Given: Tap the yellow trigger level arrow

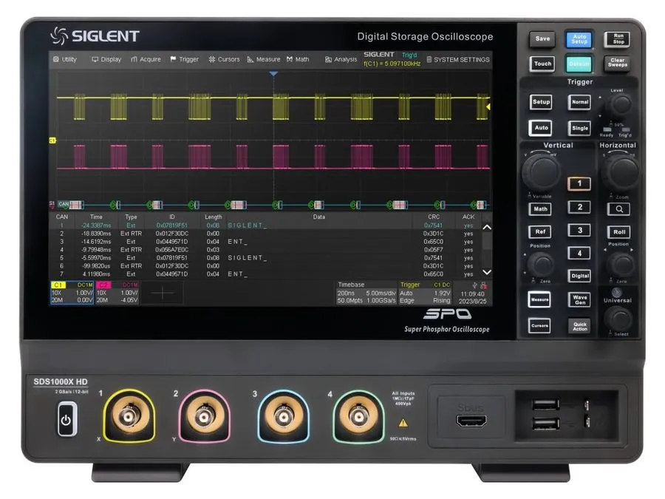Looking at the screenshot, I should point(488,107).
